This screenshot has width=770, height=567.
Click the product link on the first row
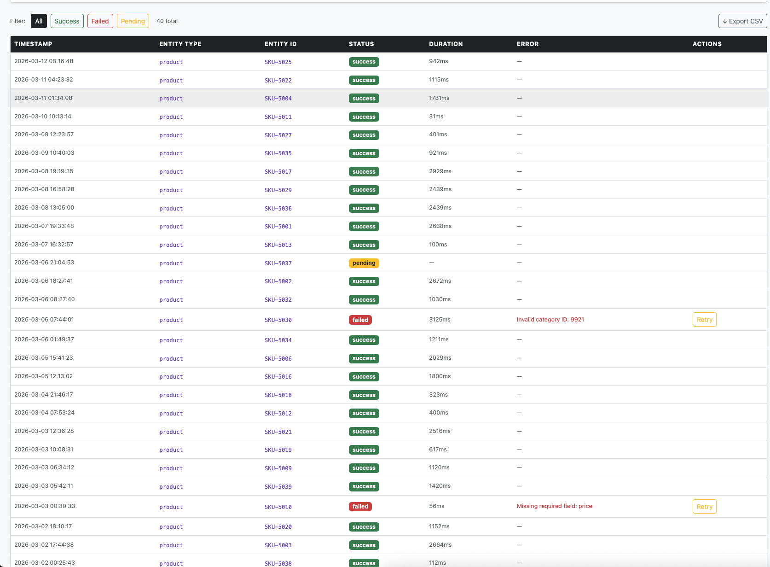pyautogui.click(x=171, y=62)
